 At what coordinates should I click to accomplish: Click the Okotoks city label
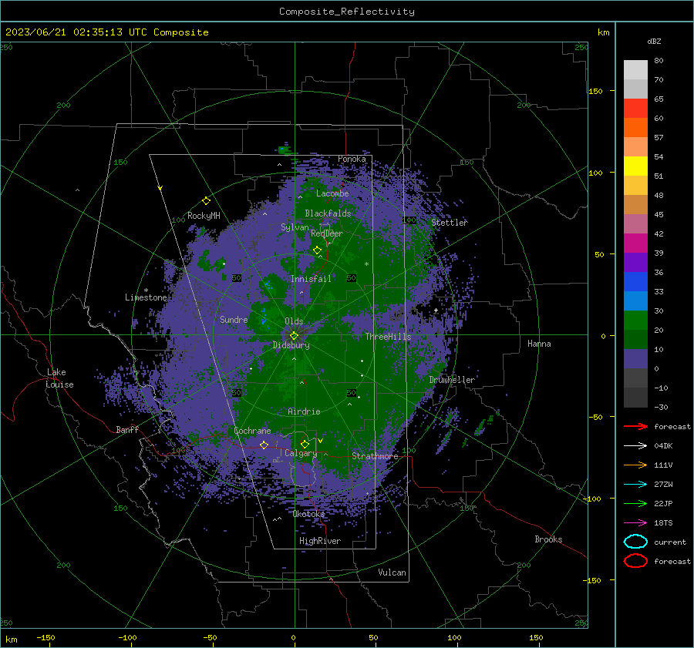[x=308, y=514]
